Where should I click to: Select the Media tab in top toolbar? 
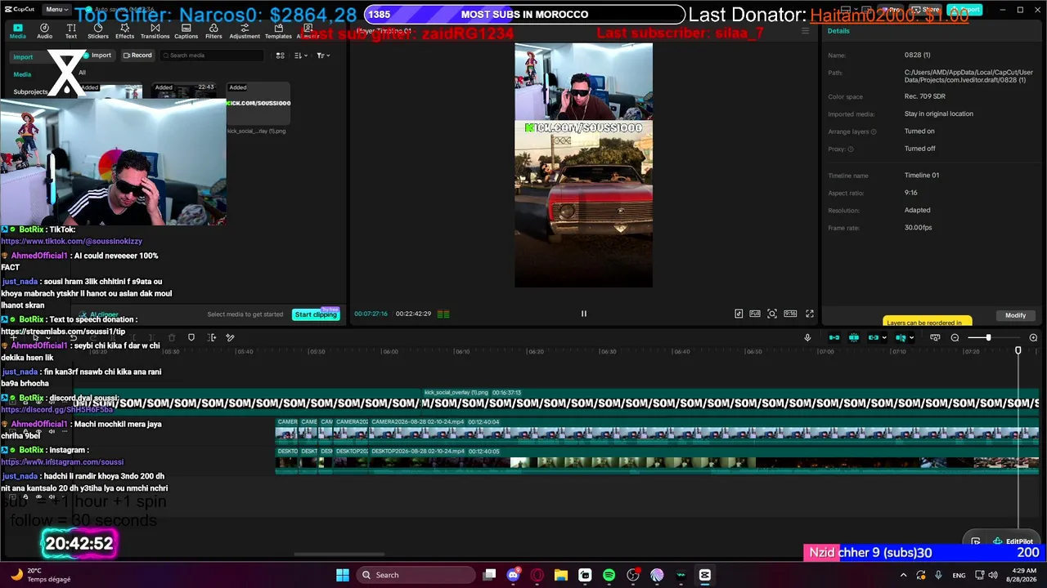[x=17, y=31]
